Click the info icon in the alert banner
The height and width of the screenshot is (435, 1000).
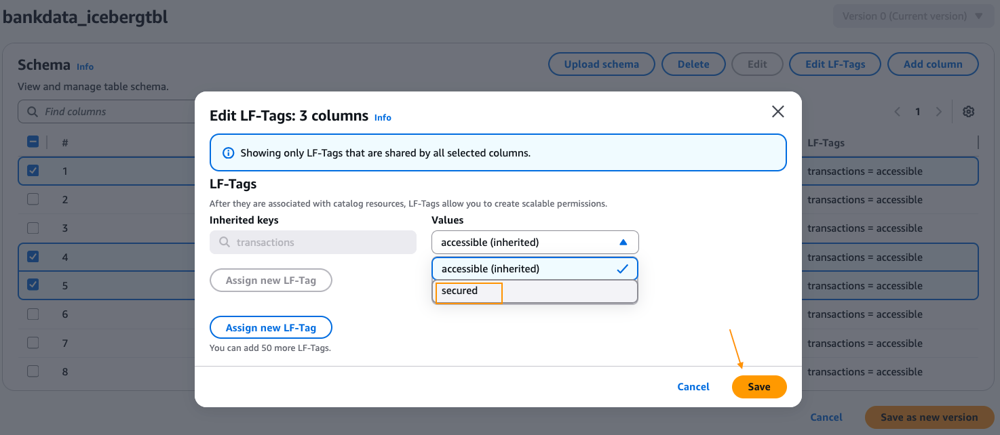[x=229, y=153]
